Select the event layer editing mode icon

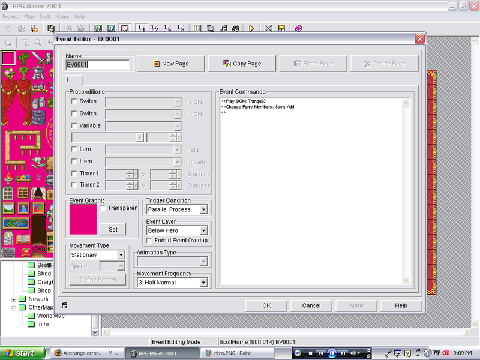(125, 28)
